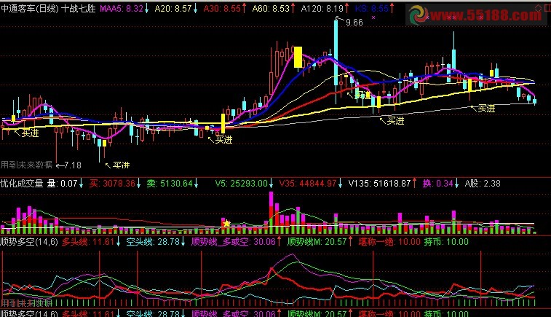Viewport: 551px width, 317px height.
Task: Select 堪称一绝: 10.00 label above the indicator
Action: [389, 242]
